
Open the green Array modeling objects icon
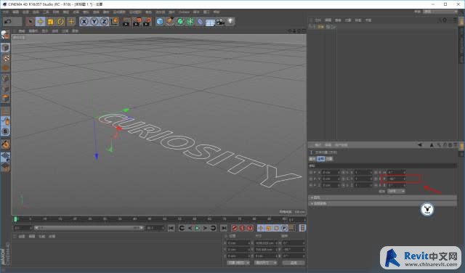pos(190,21)
